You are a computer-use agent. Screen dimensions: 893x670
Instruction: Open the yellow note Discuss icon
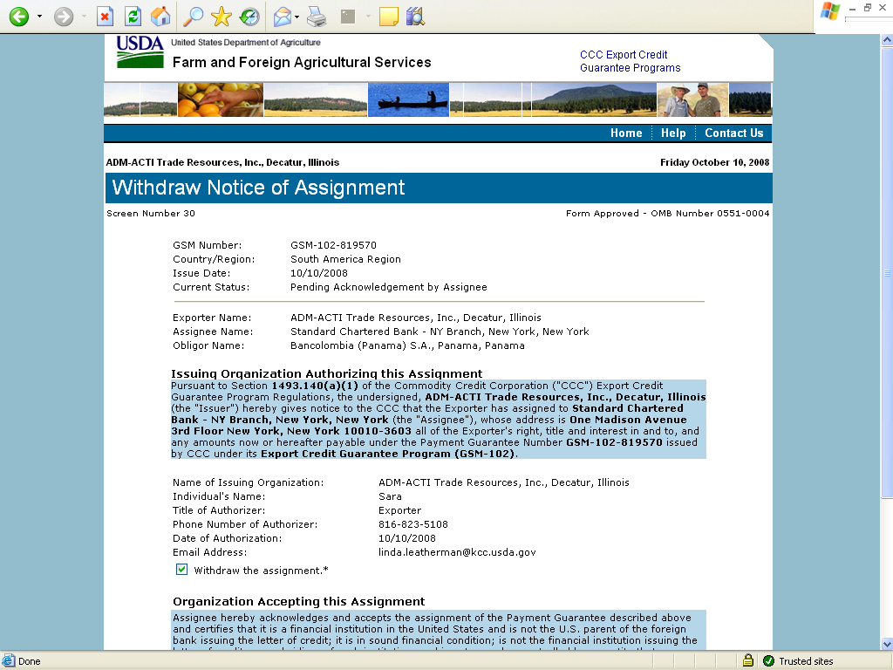[x=388, y=17]
